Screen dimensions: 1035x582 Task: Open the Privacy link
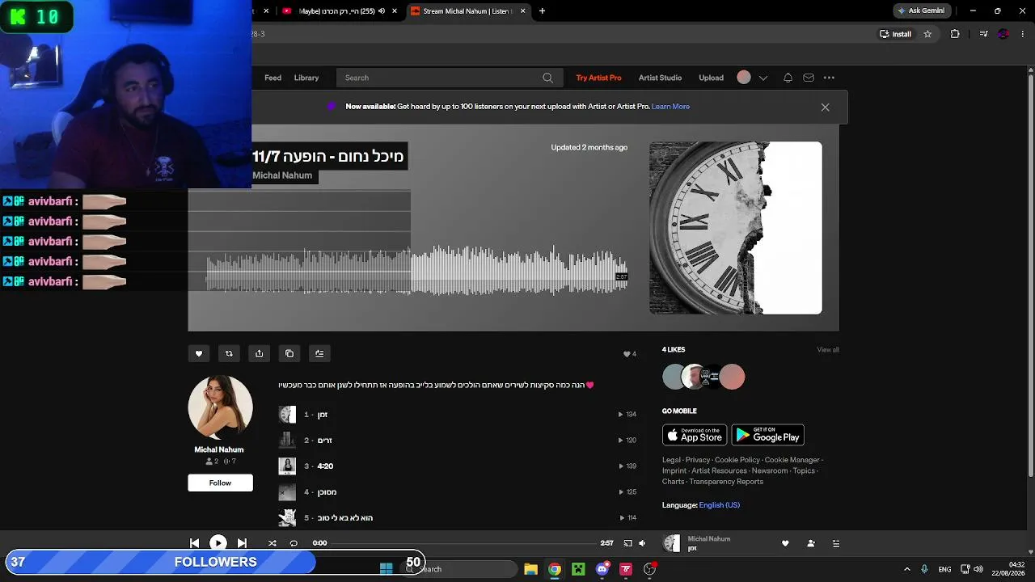(x=698, y=460)
